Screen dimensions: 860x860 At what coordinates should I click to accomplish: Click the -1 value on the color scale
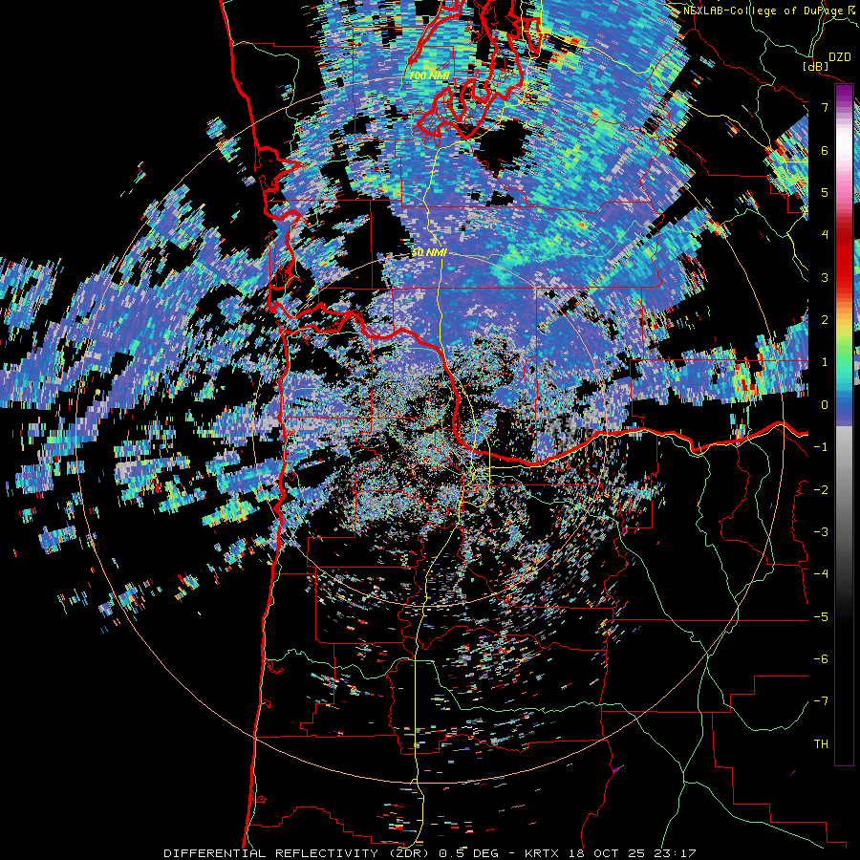(821, 447)
